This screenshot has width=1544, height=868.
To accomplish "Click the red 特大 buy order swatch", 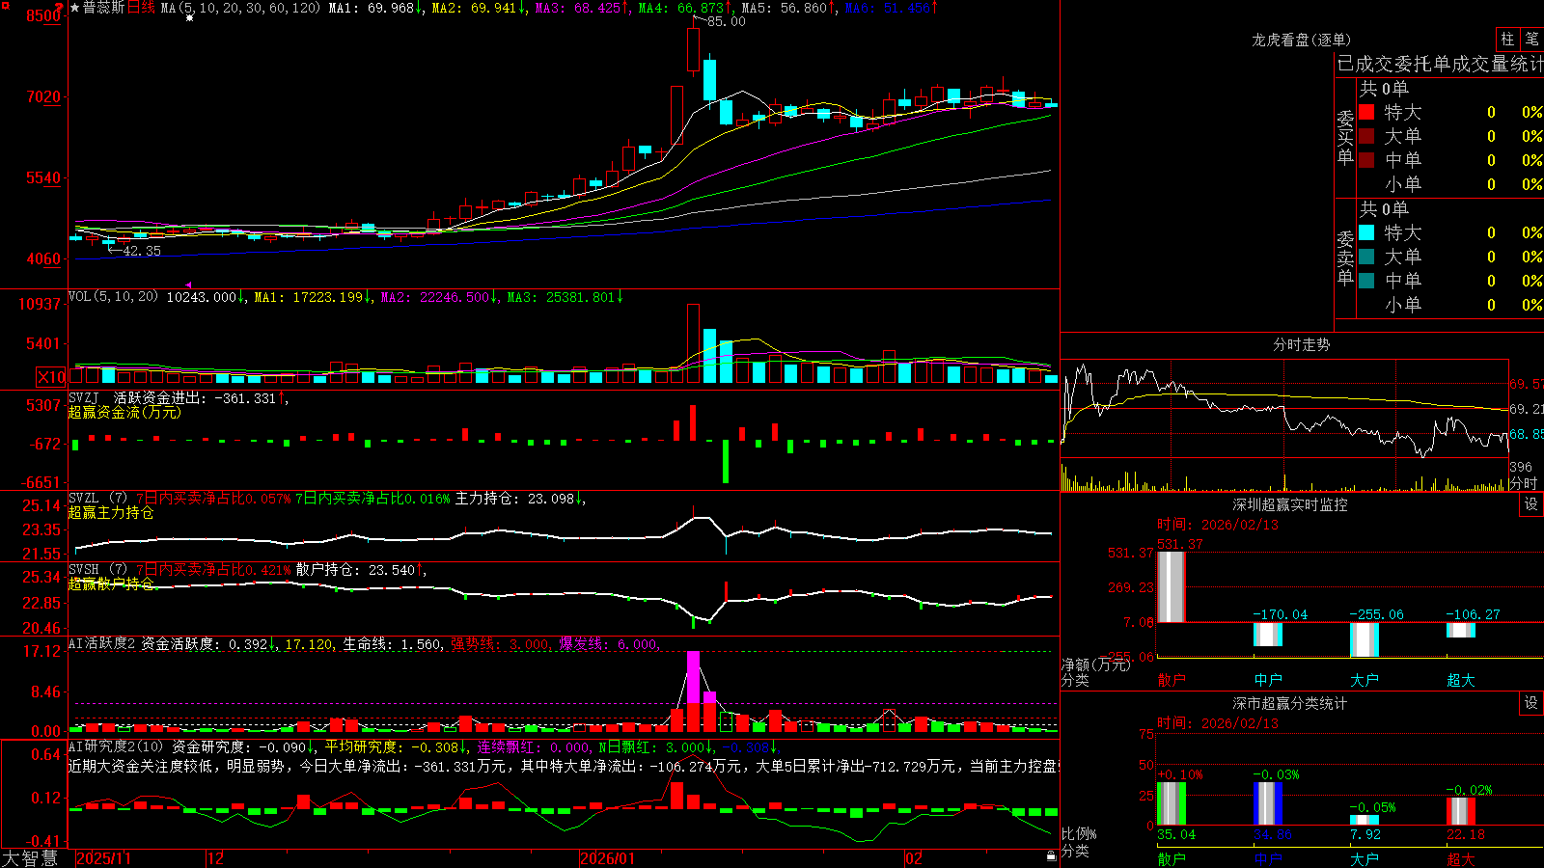I will coord(1366,112).
